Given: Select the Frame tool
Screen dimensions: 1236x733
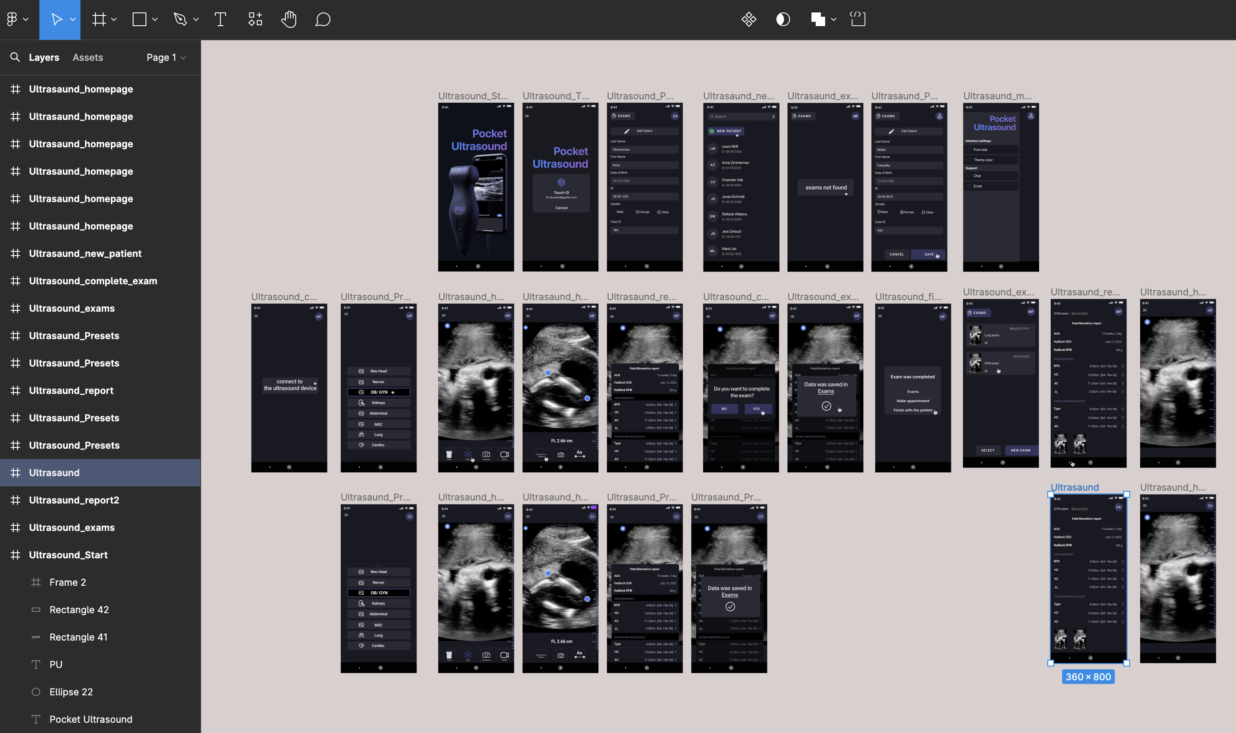Looking at the screenshot, I should click(99, 20).
